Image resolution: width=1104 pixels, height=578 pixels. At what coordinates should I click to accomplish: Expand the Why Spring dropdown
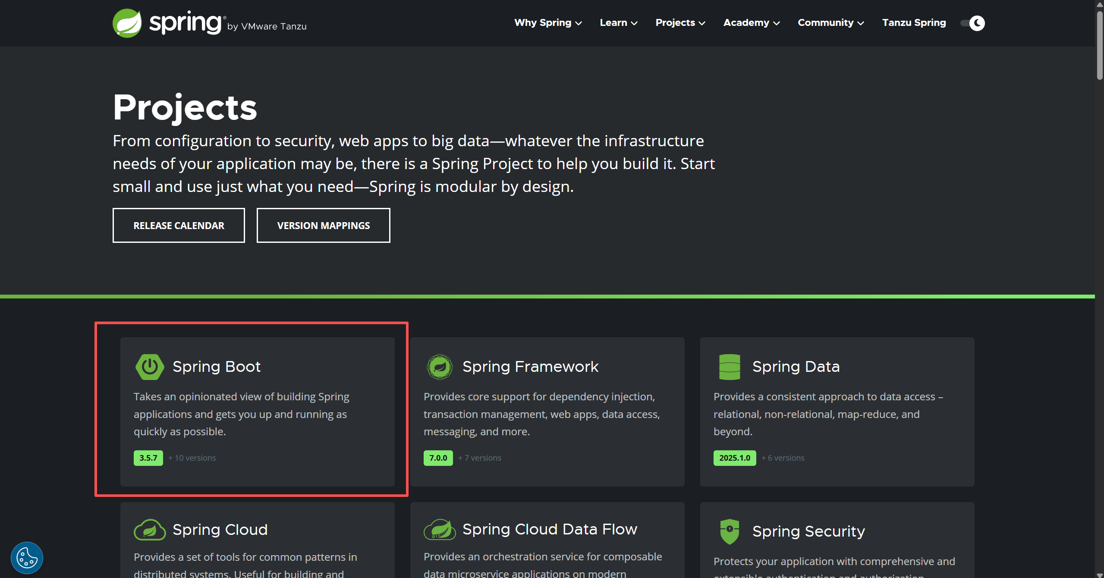click(x=548, y=23)
